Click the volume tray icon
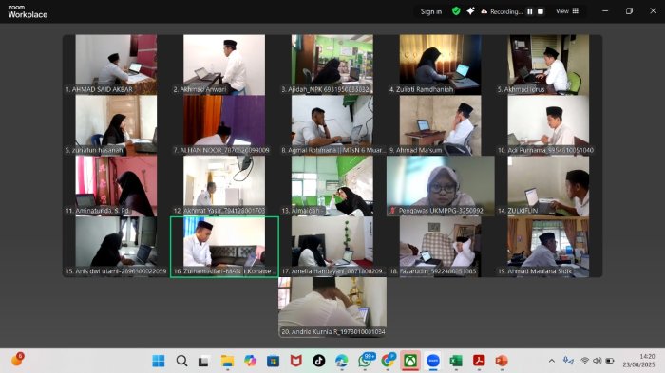Screen dimensions: 665x373 tap(598, 361)
